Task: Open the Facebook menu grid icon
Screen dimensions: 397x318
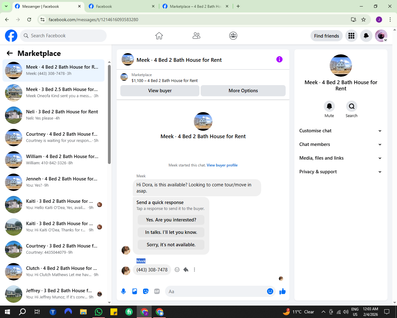Action: (351, 36)
